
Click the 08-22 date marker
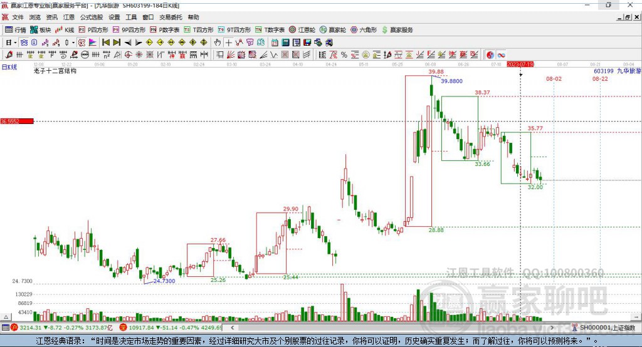[x=600, y=78]
